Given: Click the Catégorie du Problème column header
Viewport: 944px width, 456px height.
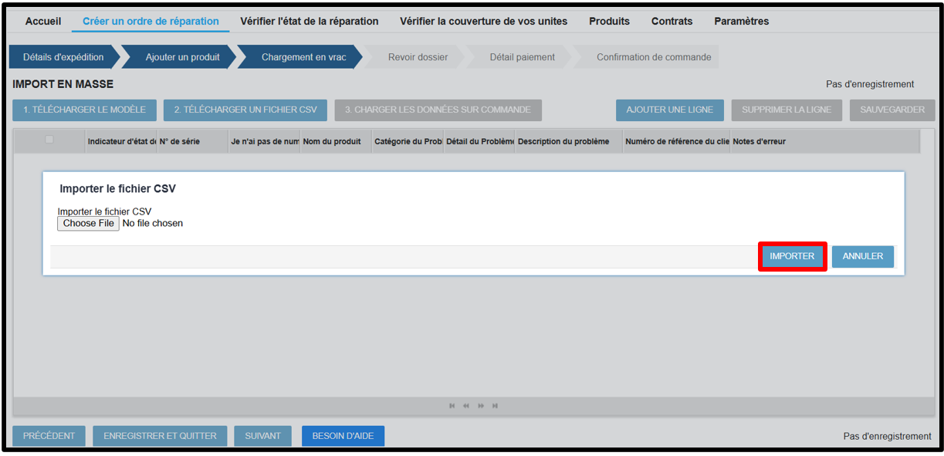Looking at the screenshot, I should pyautogui.click(x=408, y=142).
